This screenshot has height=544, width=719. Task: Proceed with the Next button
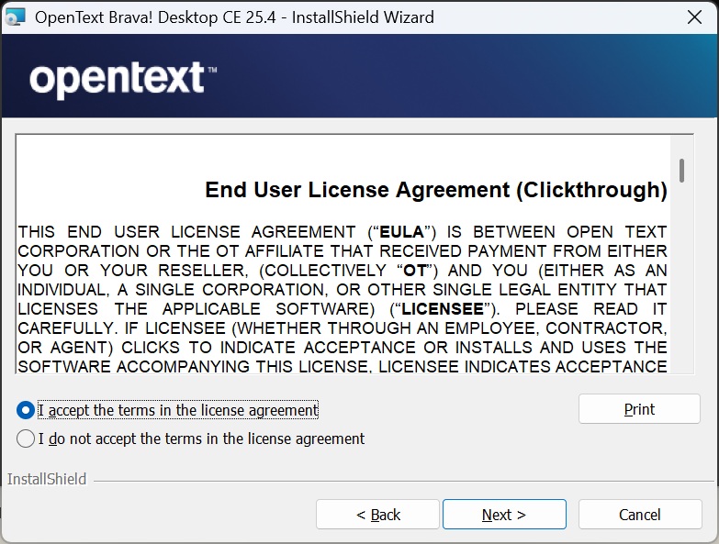[x=504, y=515]
